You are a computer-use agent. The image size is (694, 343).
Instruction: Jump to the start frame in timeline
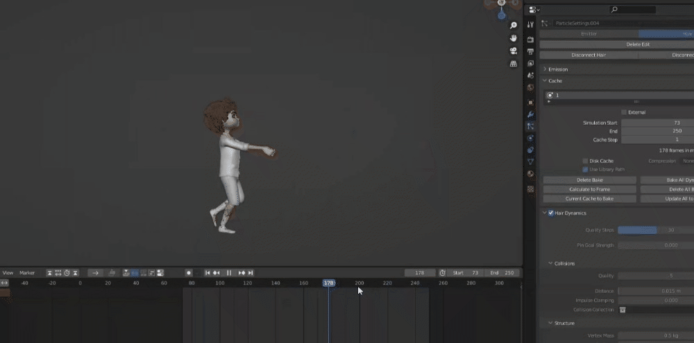coord(207,273)
